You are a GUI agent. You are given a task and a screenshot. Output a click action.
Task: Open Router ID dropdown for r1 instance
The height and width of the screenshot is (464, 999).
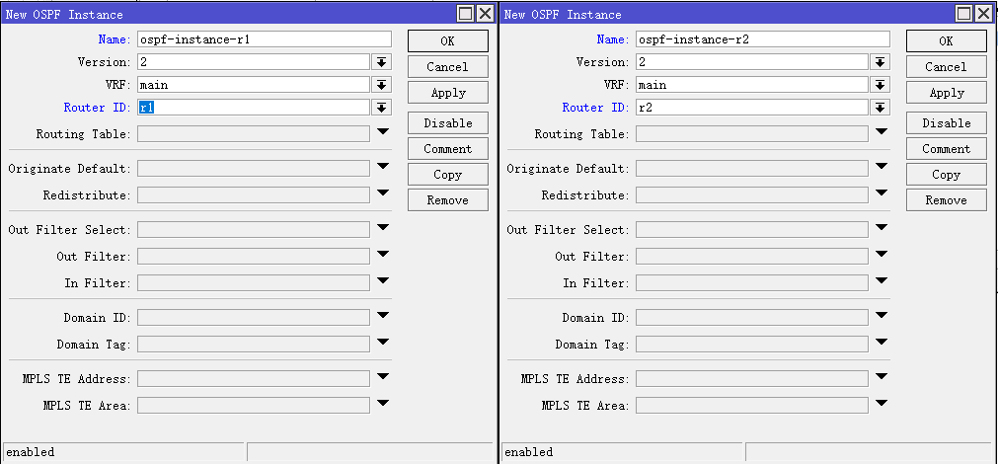click(x=382, y=108)
